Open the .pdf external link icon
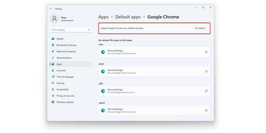266x133 pixels. point(206,91)
